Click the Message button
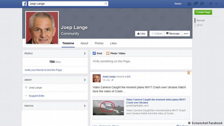 (x=173, y=34)
